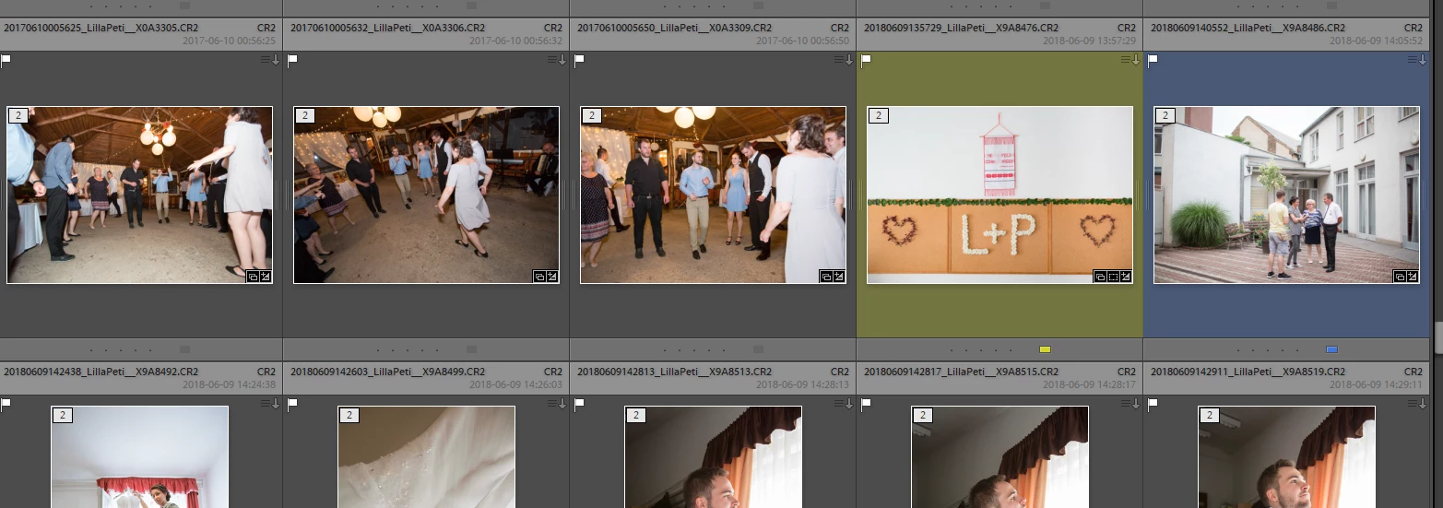Click the crop badge on the L+P photo
Image resolution: width=1443 pixels, height=508 pixels.
[x=1113, y=276]
